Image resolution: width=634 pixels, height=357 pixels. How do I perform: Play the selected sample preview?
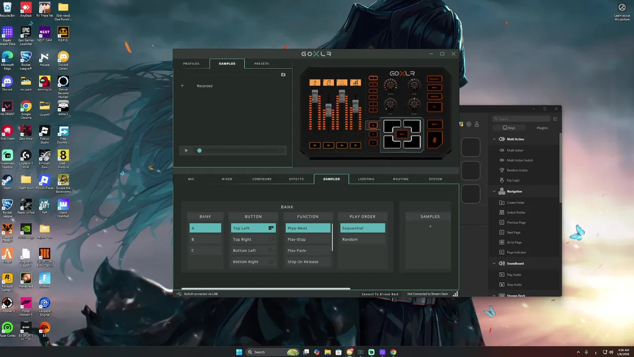click(186, 151)
